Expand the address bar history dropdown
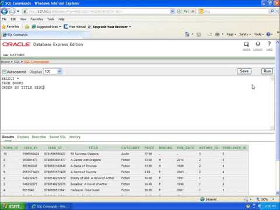Image resolution: width=280 pixels, height=210 pixels. 172,12
